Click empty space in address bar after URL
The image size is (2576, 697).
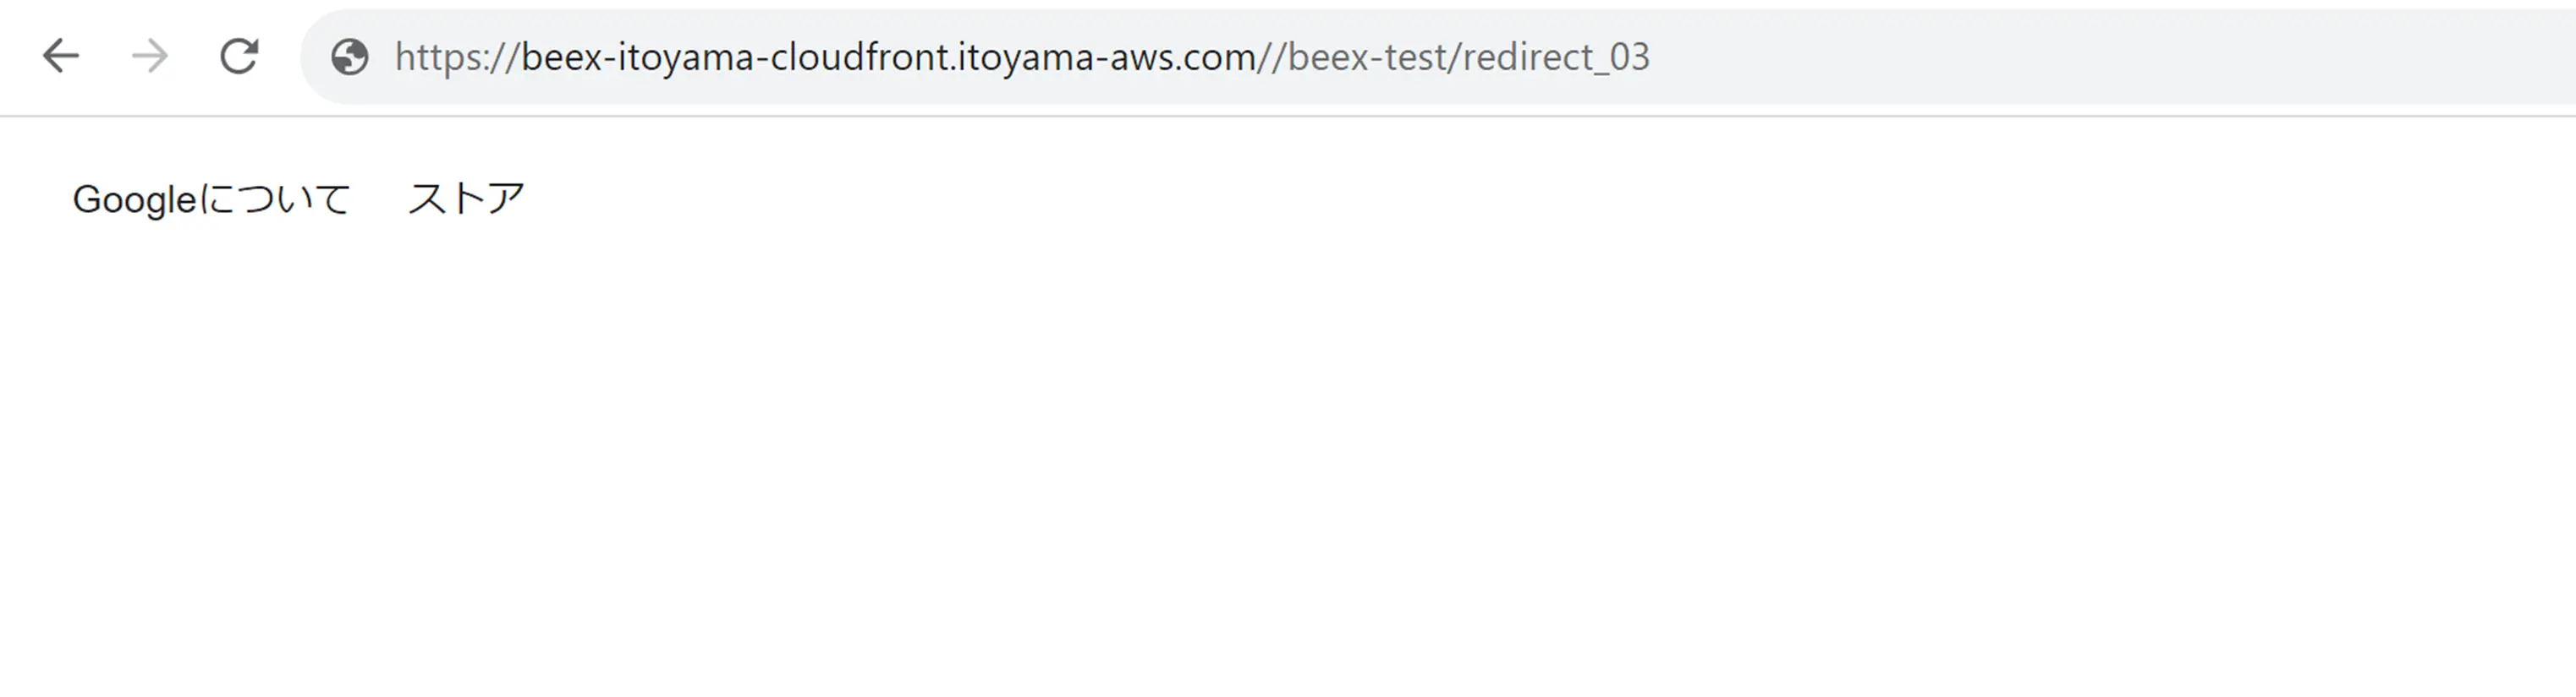2100,57
